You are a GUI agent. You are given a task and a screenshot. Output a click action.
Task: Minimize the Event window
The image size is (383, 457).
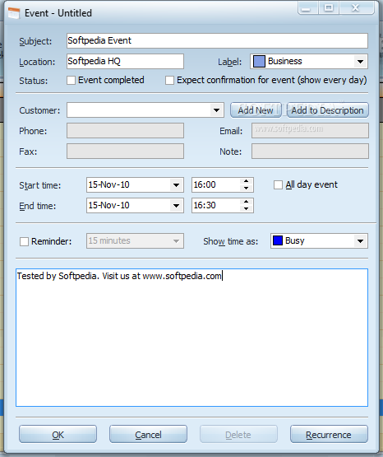(x=308, y=8)
